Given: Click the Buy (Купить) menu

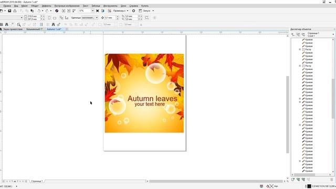Looking at the screenshot, I should tap(145, 6).
